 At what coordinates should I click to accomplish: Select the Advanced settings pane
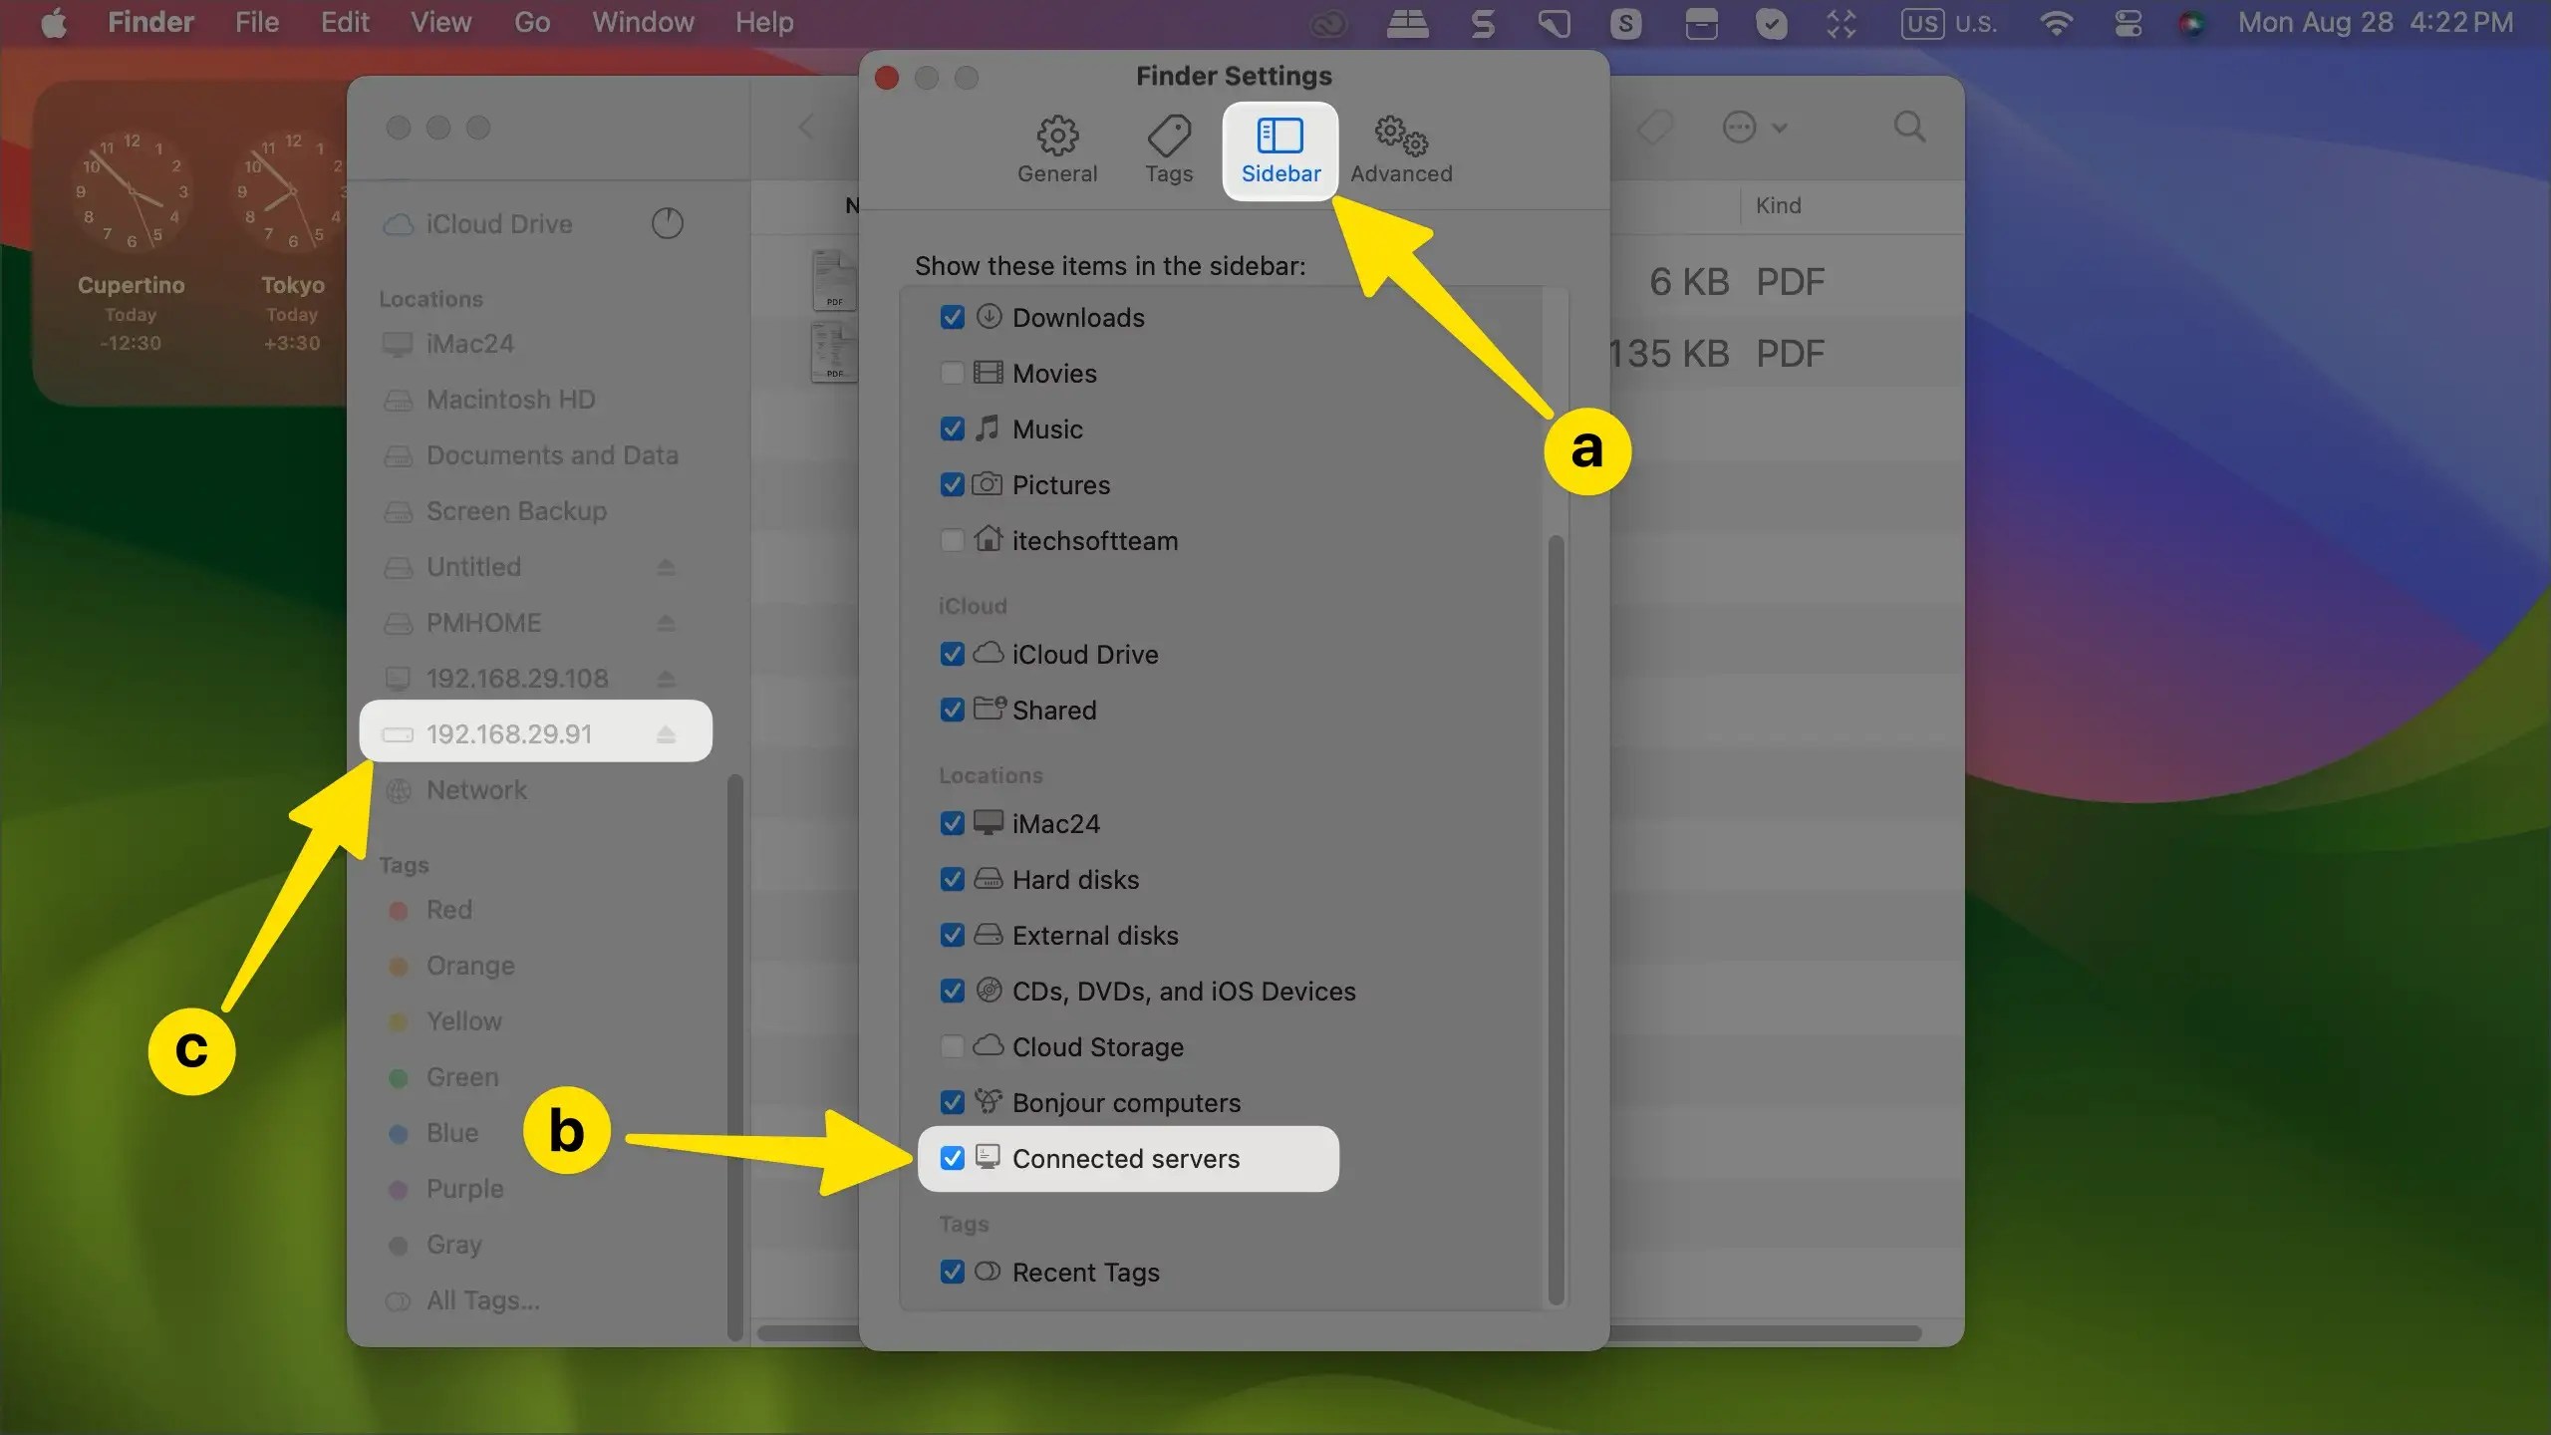coord(1399,147)
